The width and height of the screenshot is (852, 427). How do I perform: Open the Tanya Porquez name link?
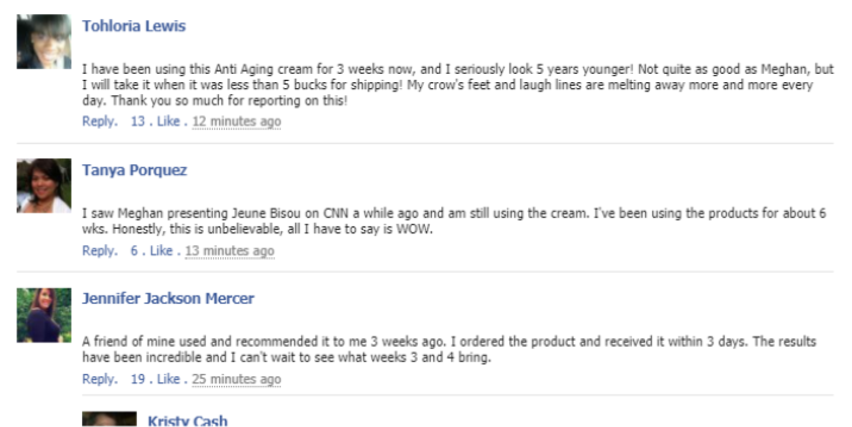coord(134,170)
